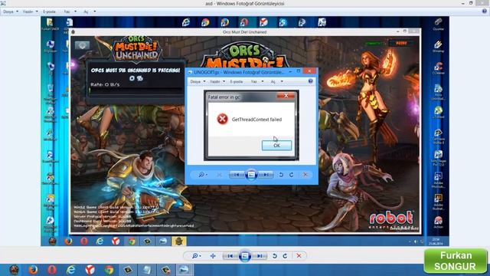Open Dosya menu in the UNOGOITgs viewer window

198,81
